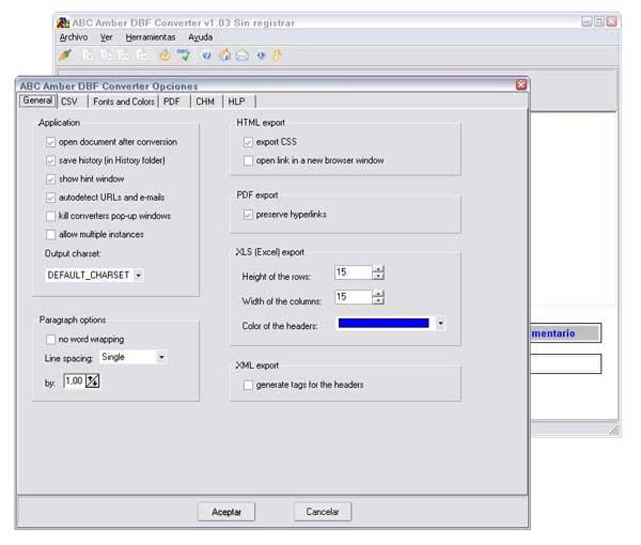Click the main window resize grip
This screenshot has width=641, height=545.
tap(615, 430)
